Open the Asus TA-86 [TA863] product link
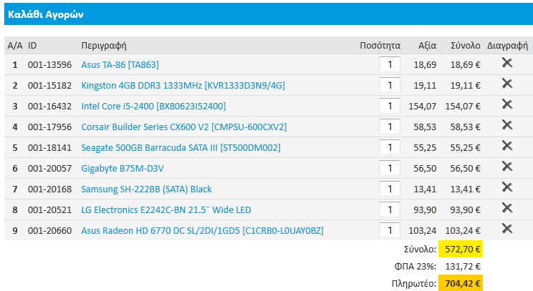Screen dimensions: 533x291 [x=120, y=64]
